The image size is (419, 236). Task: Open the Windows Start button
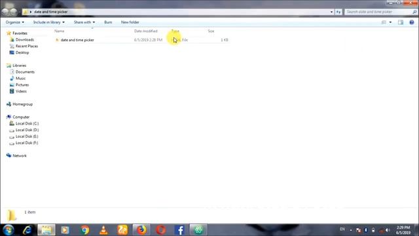[9, 230]
